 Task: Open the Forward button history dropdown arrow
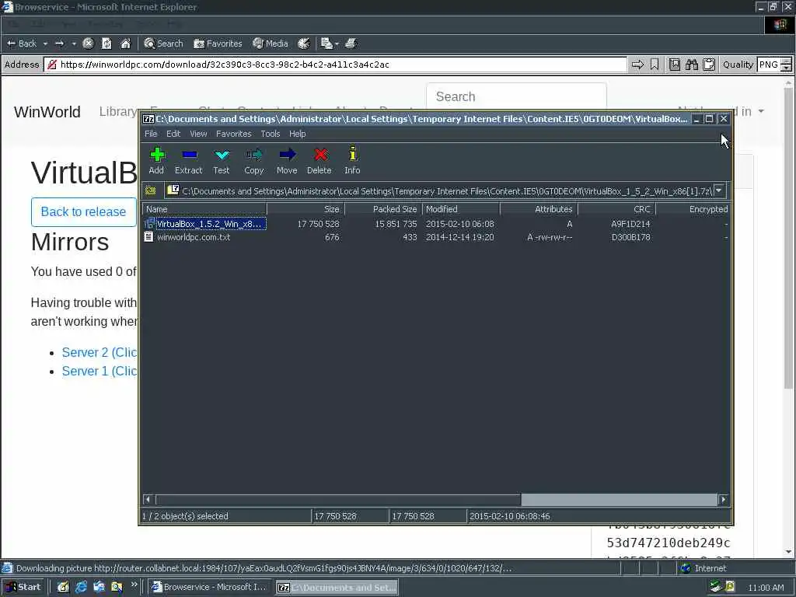click(74, 44)
